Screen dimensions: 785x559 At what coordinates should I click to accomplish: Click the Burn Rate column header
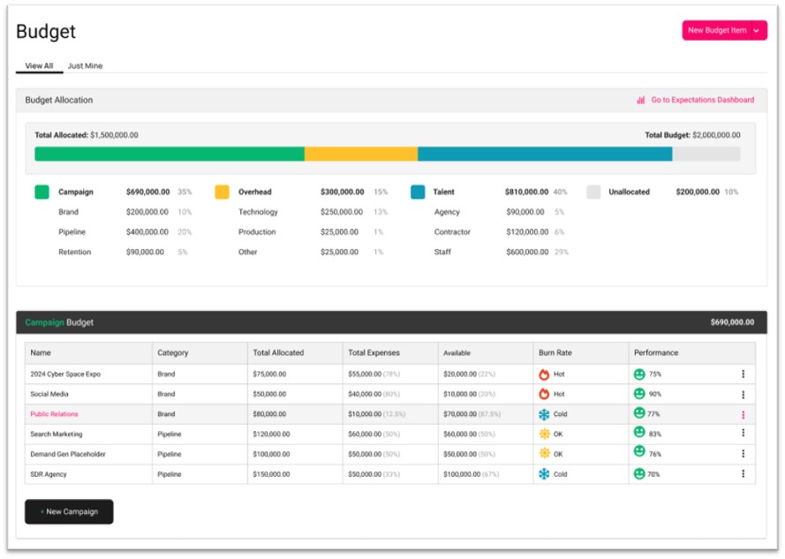(555, 353)
